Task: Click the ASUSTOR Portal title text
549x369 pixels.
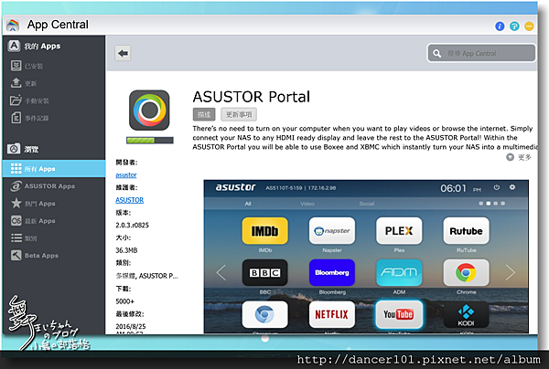Action: (x=252, y=97)
